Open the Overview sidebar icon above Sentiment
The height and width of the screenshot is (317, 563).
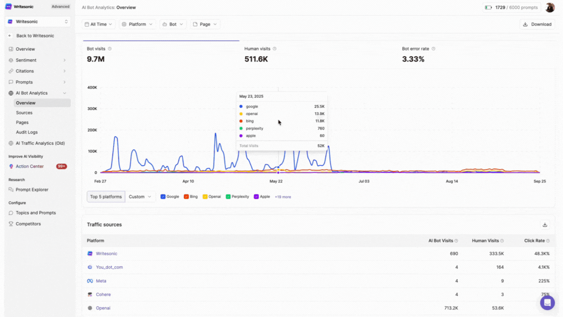pyautogui.click(x=11, y=49)
